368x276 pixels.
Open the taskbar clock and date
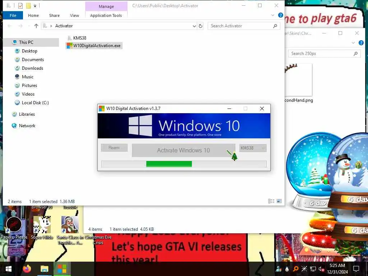tap(337, 269)
